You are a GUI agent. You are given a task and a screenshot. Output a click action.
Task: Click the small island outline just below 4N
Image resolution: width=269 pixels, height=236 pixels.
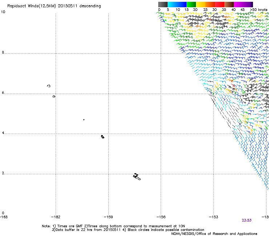coord(103,137)
